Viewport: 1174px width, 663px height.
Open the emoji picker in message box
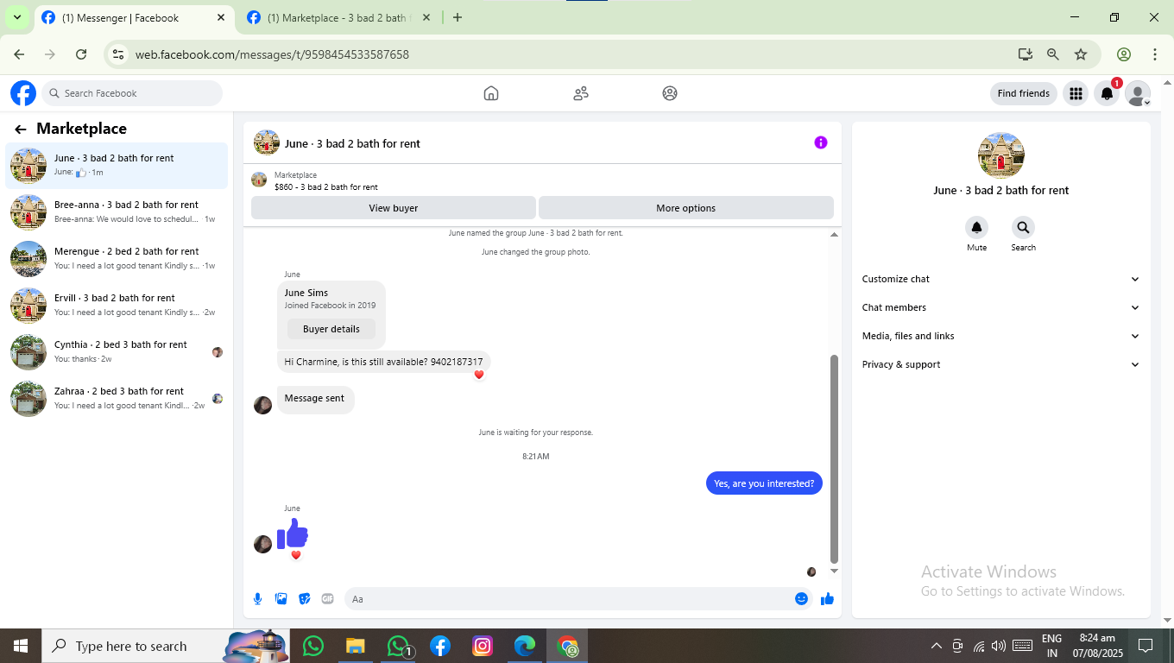[x=802, y=599]
